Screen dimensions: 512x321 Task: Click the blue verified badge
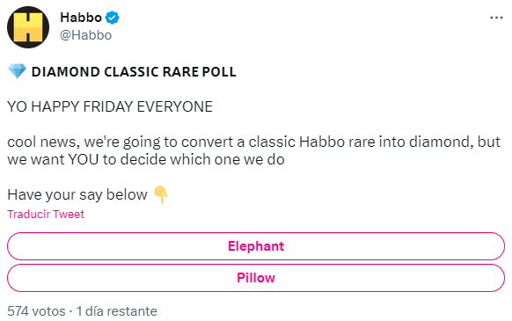click(113, 18)
